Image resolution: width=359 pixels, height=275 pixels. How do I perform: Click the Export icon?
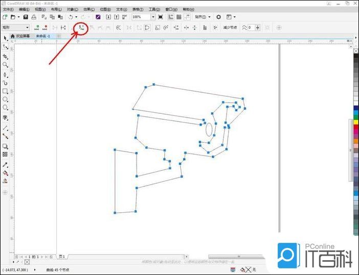[117, 17]
